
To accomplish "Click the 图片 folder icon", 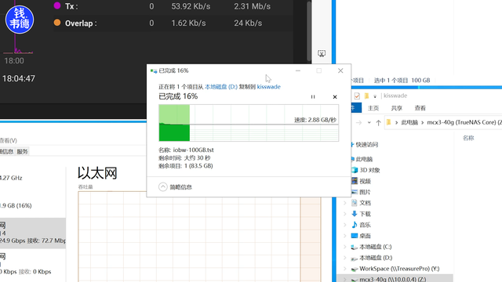I will 355,192.
